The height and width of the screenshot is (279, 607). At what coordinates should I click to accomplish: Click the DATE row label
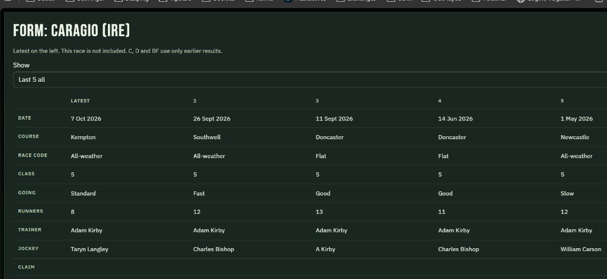click(x=25, y=118)
